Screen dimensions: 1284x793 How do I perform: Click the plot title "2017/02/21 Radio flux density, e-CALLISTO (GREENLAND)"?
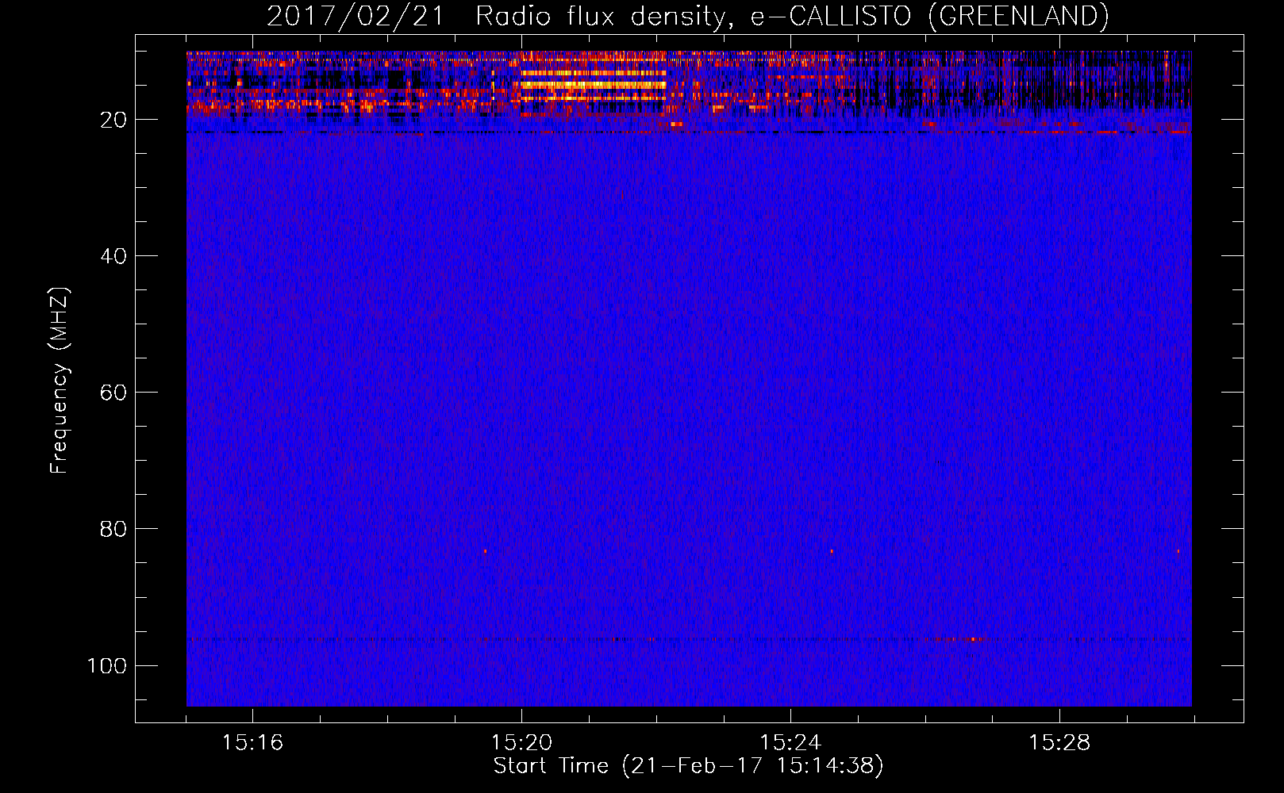(687, 16)
